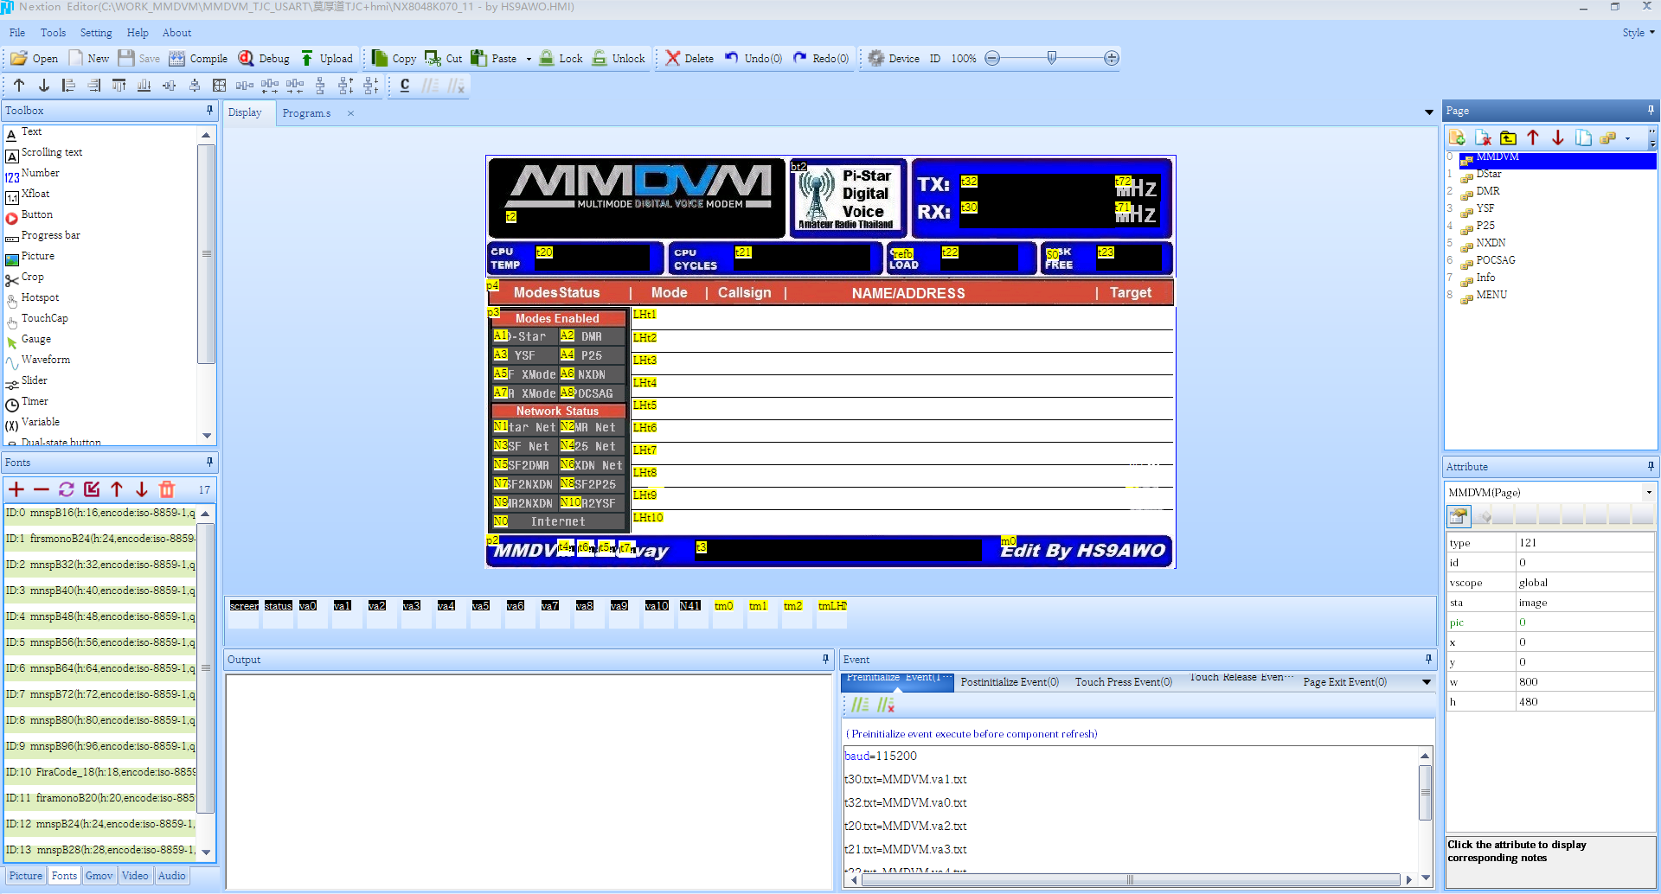Open the Help menu
Image resolution: width=1661 pixels, height=894 pixels.
(x=138, y=33)
